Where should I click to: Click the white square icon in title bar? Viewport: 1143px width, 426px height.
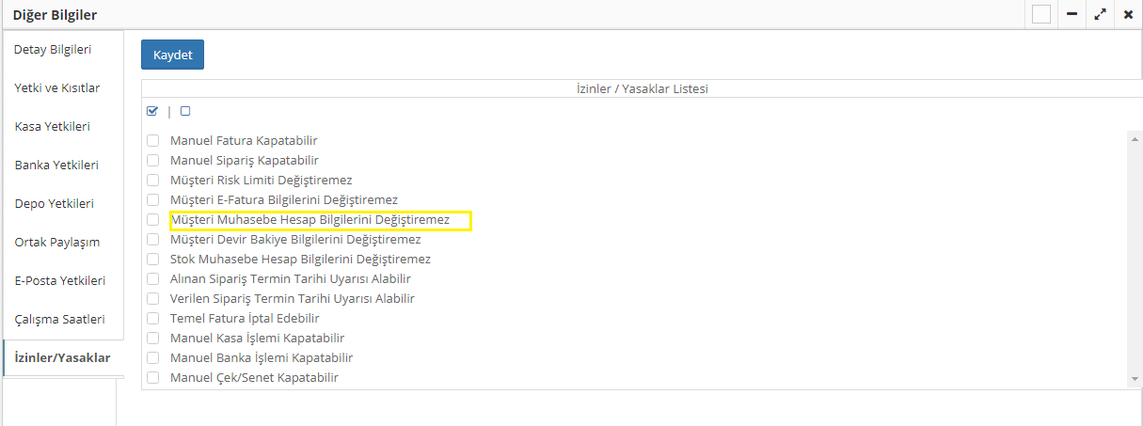(1040, 15)
